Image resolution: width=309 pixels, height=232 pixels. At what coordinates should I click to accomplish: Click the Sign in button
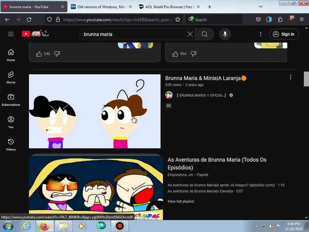click(x=284, y=34)
